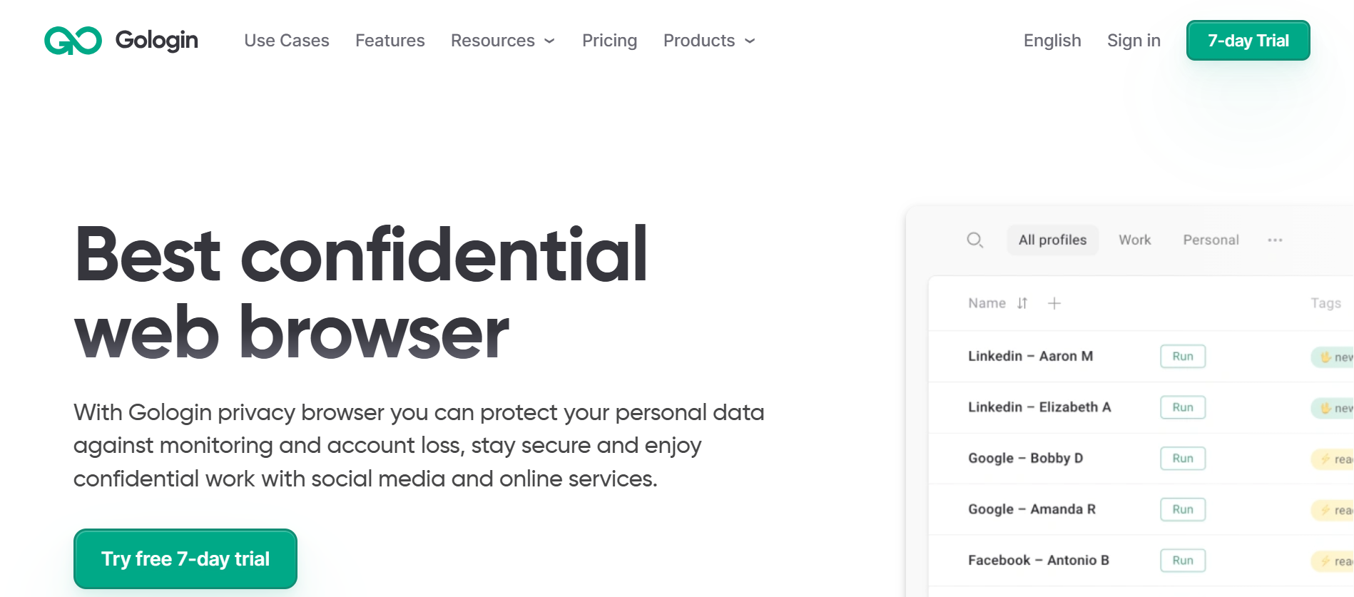The height and width of the screenshot is (597, 1354).
Task: Click the 7-day Trial header button
Action: [x=1248, y=41]
